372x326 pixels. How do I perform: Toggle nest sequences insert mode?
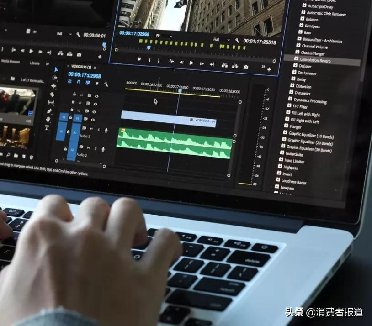(x=70, y=81)
